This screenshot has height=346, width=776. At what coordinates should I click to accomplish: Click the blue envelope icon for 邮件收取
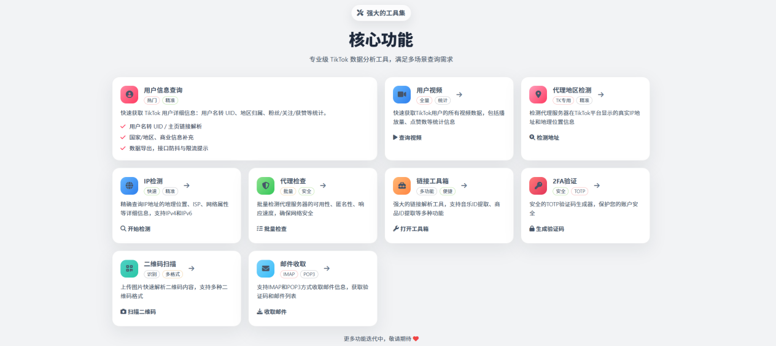coord(265,268)
